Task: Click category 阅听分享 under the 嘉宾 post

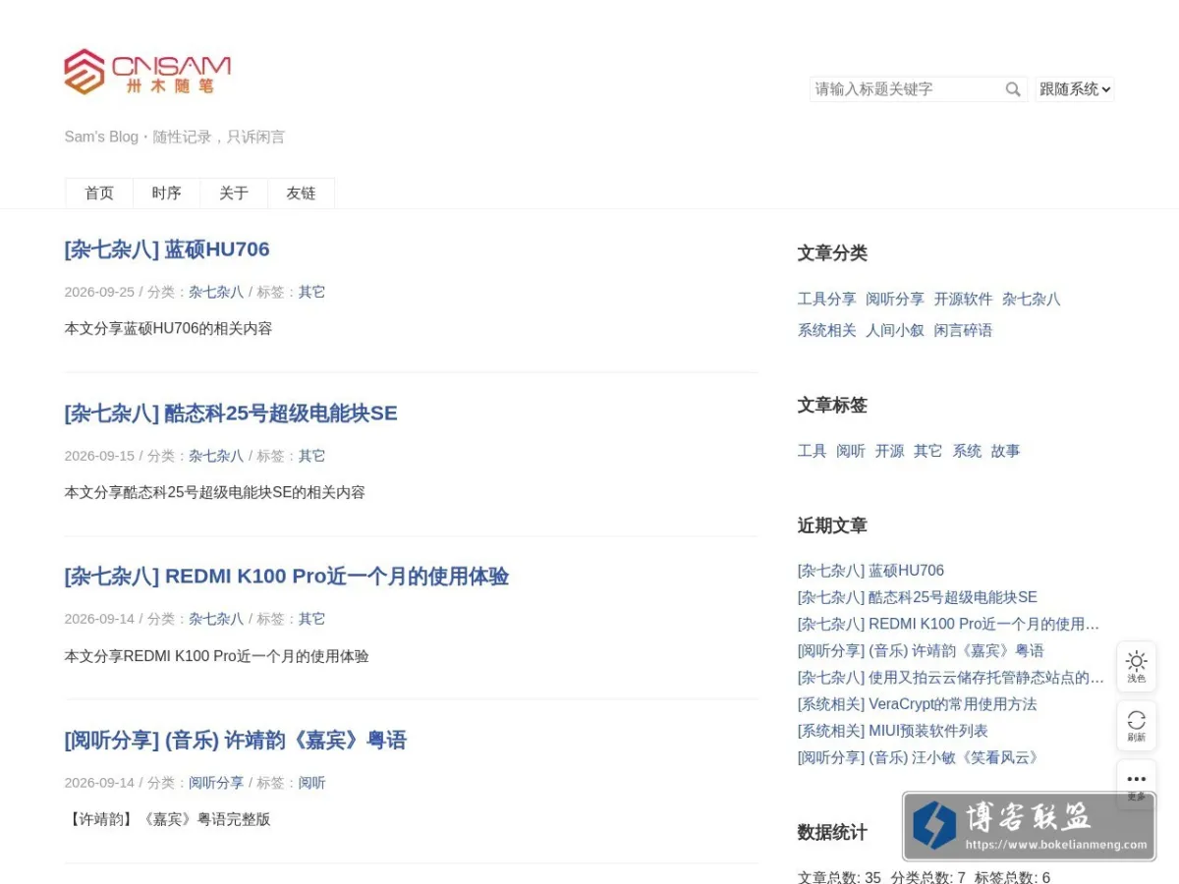Action: [x=216, y=783]
